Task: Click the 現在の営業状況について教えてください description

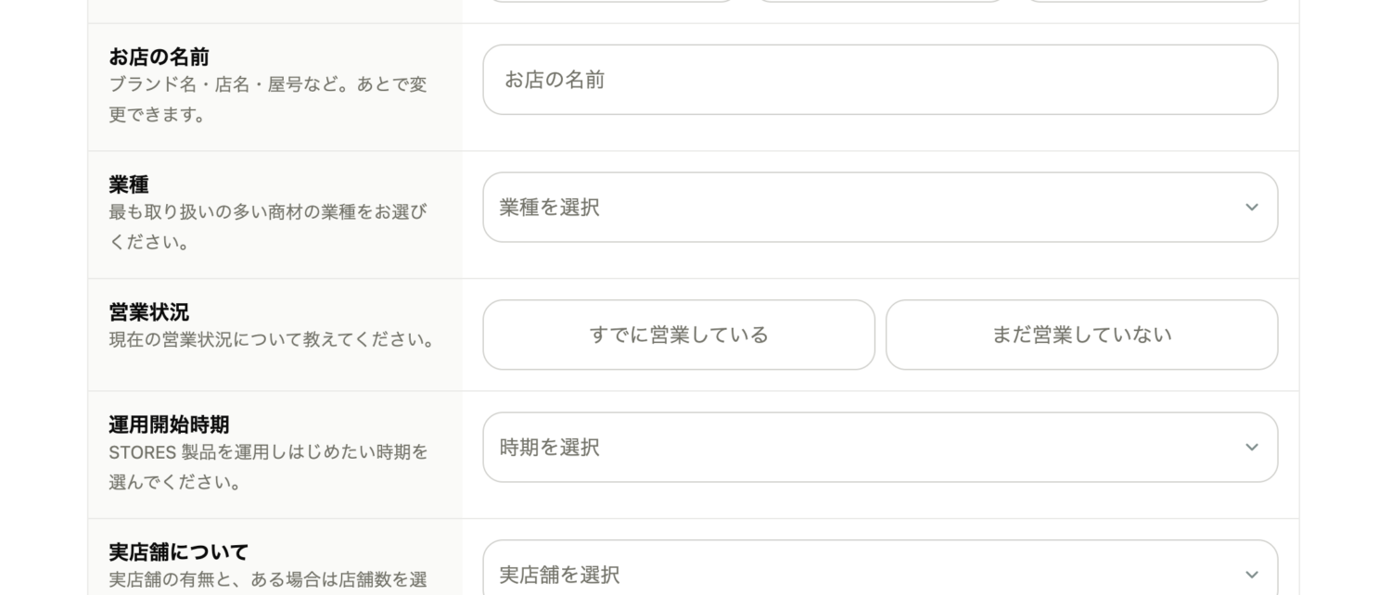Action: point(272,340)
